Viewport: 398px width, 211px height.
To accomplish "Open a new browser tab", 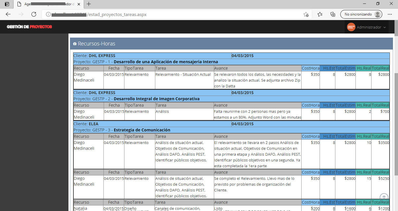I will pyautogui.click(x=89, y=4).
